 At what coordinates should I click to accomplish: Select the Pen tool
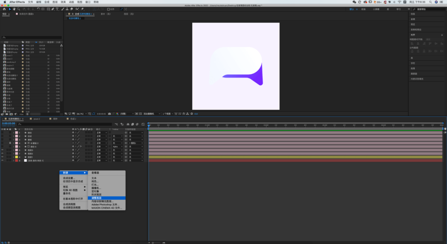pos(53,9)
